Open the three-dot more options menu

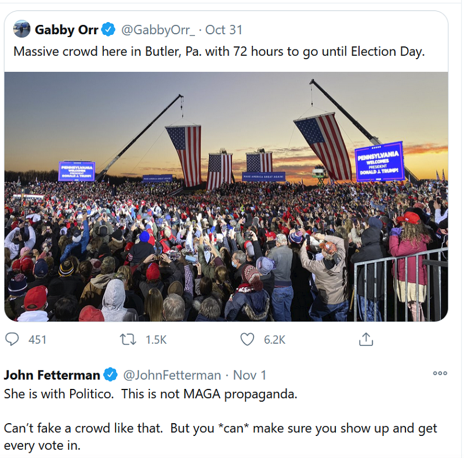tap(440, 373)
